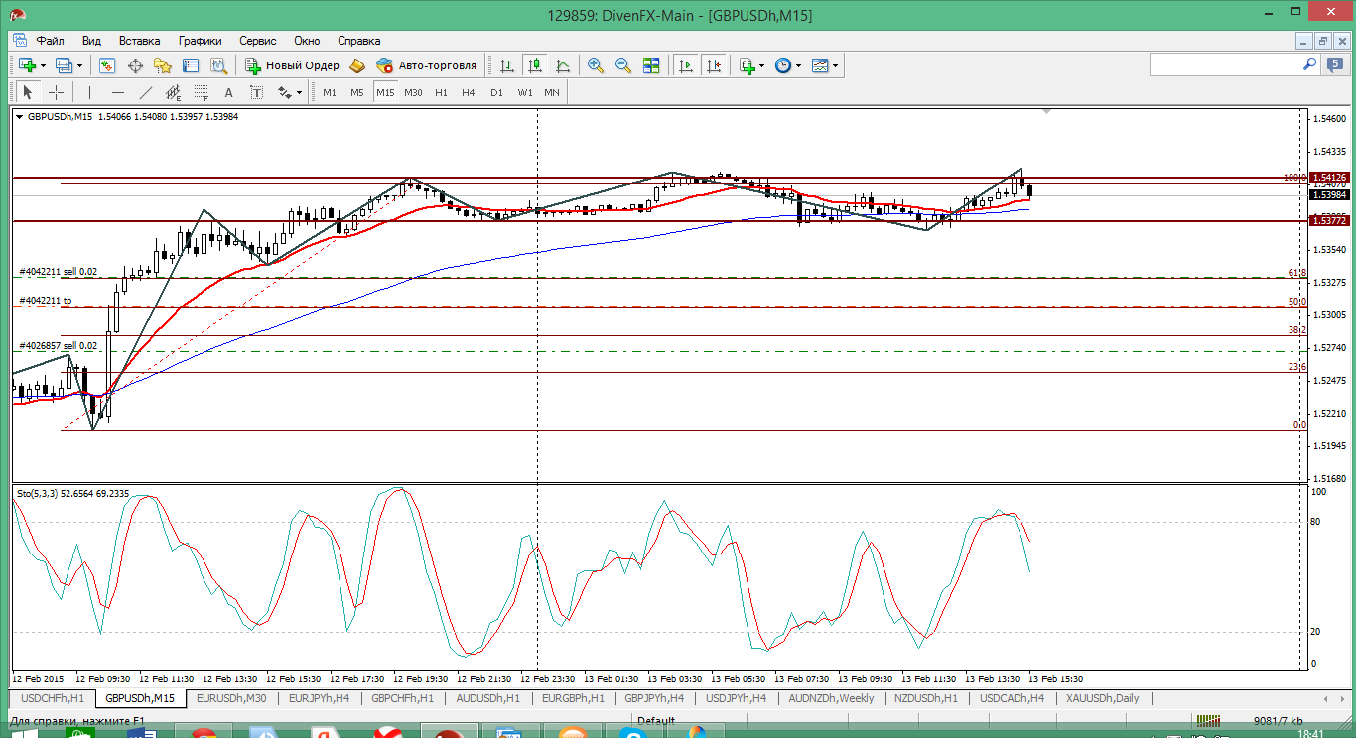Select the Fibonacci retracement tool

(x=203, y=92)
